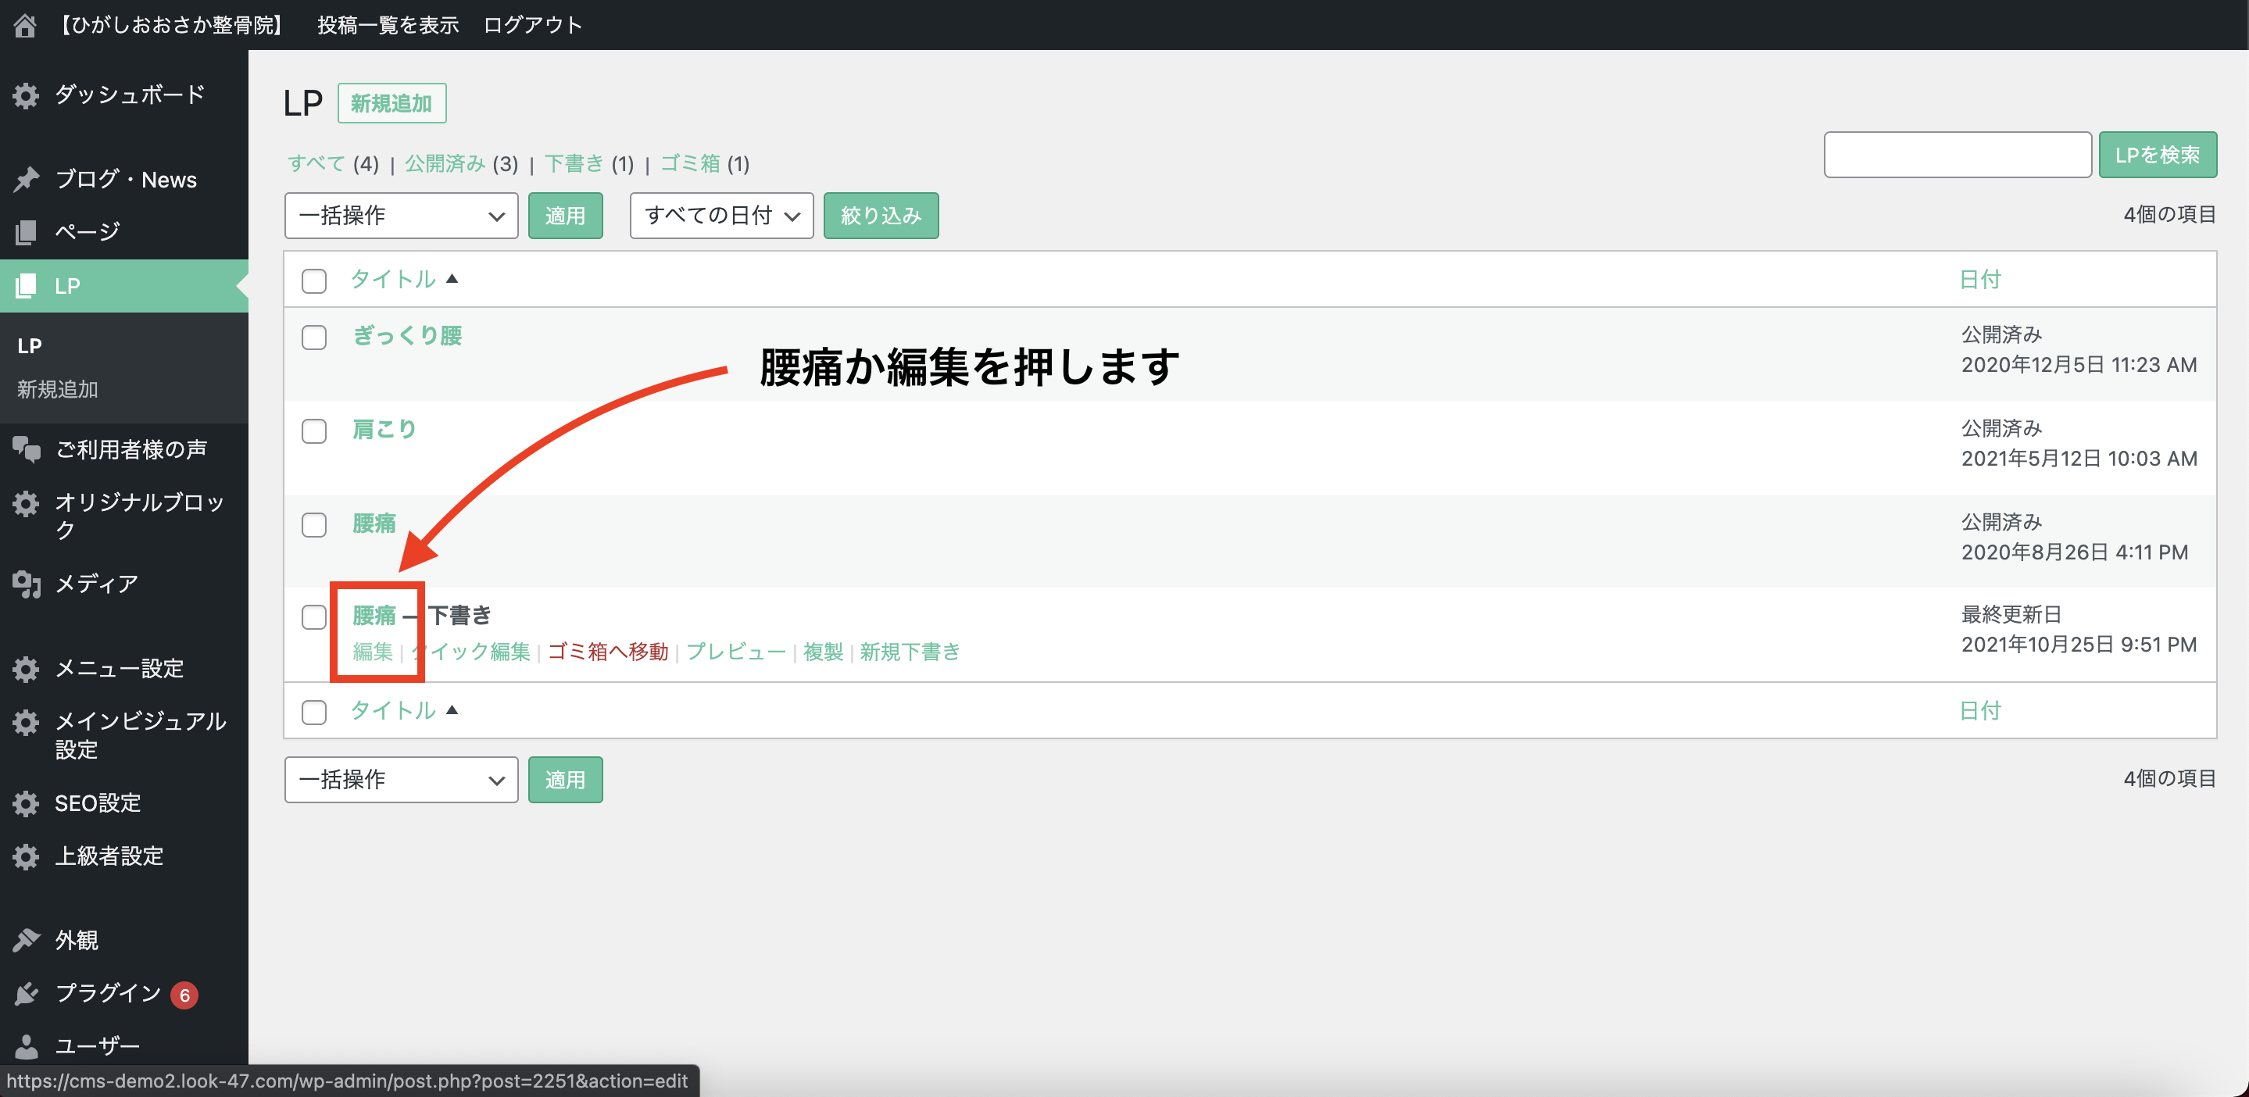The width and height of the screenshot is (2249, 1097).
Task: Click the 編集 link under 腰痛 draft
Action: (373, 652)
